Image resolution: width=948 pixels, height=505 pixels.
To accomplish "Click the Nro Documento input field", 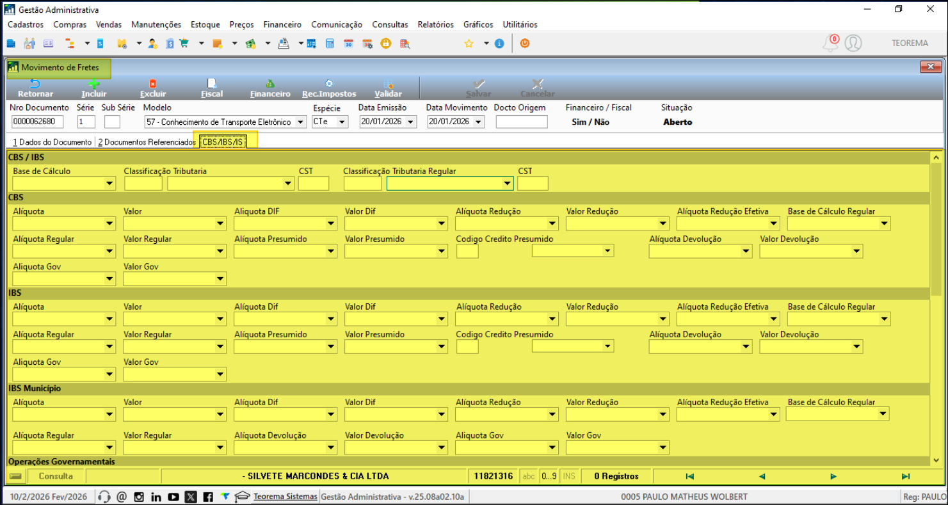I will [37, 122].
